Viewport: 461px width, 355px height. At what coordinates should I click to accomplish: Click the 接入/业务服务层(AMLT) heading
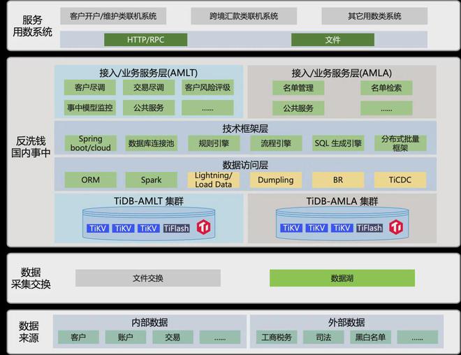point(149,73)
